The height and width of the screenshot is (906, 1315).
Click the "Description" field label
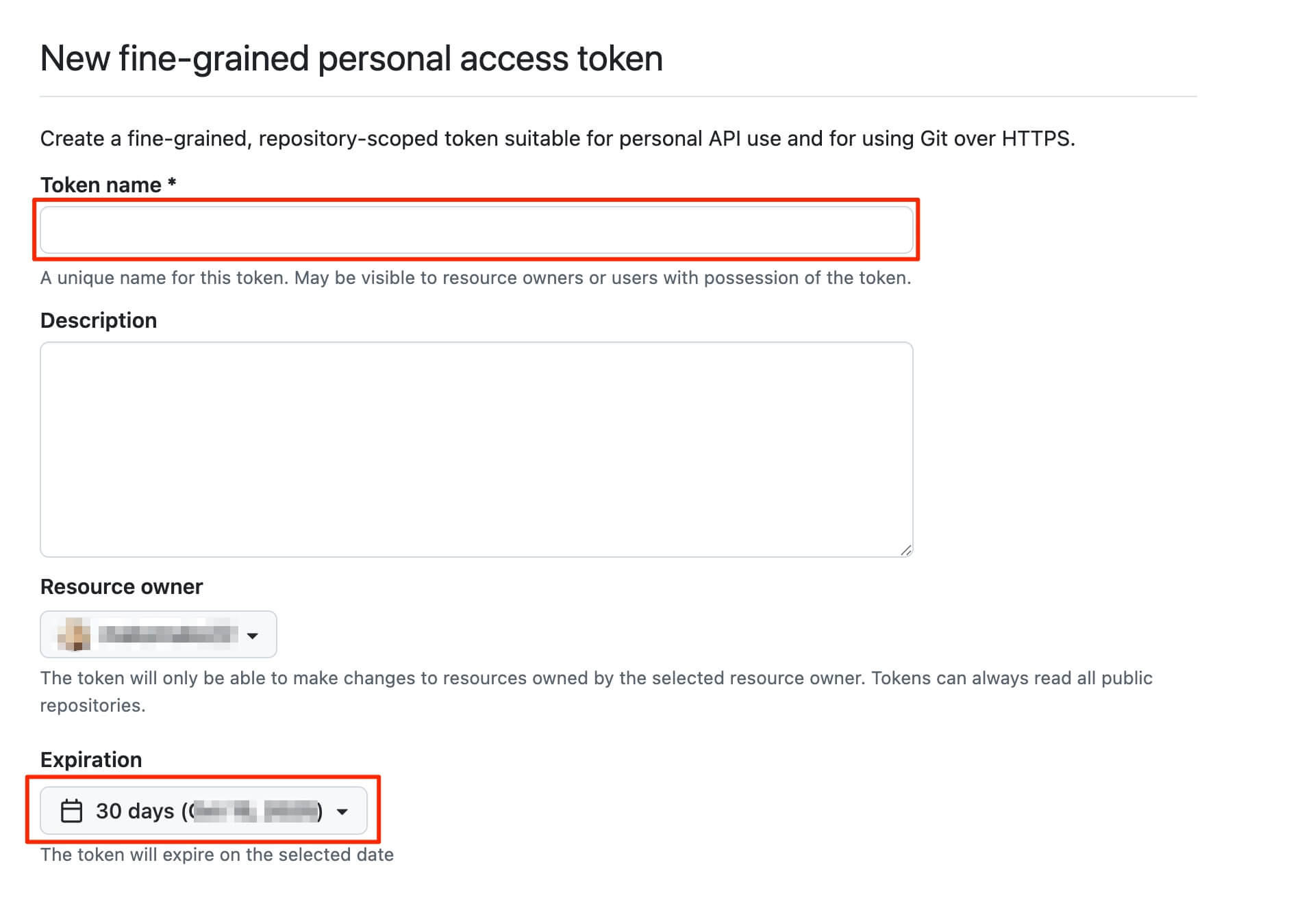click(x=99, y=320)
